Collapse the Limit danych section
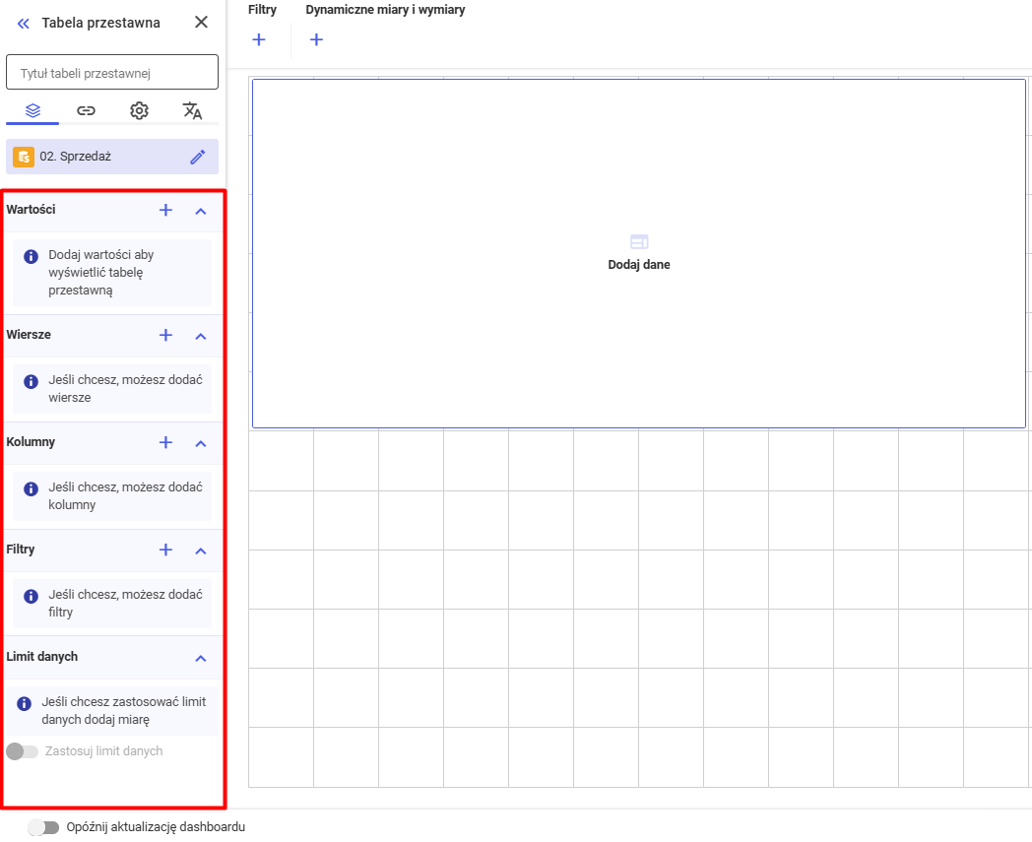The height and width of the screenshot is (842, 1032). [201, 658]
